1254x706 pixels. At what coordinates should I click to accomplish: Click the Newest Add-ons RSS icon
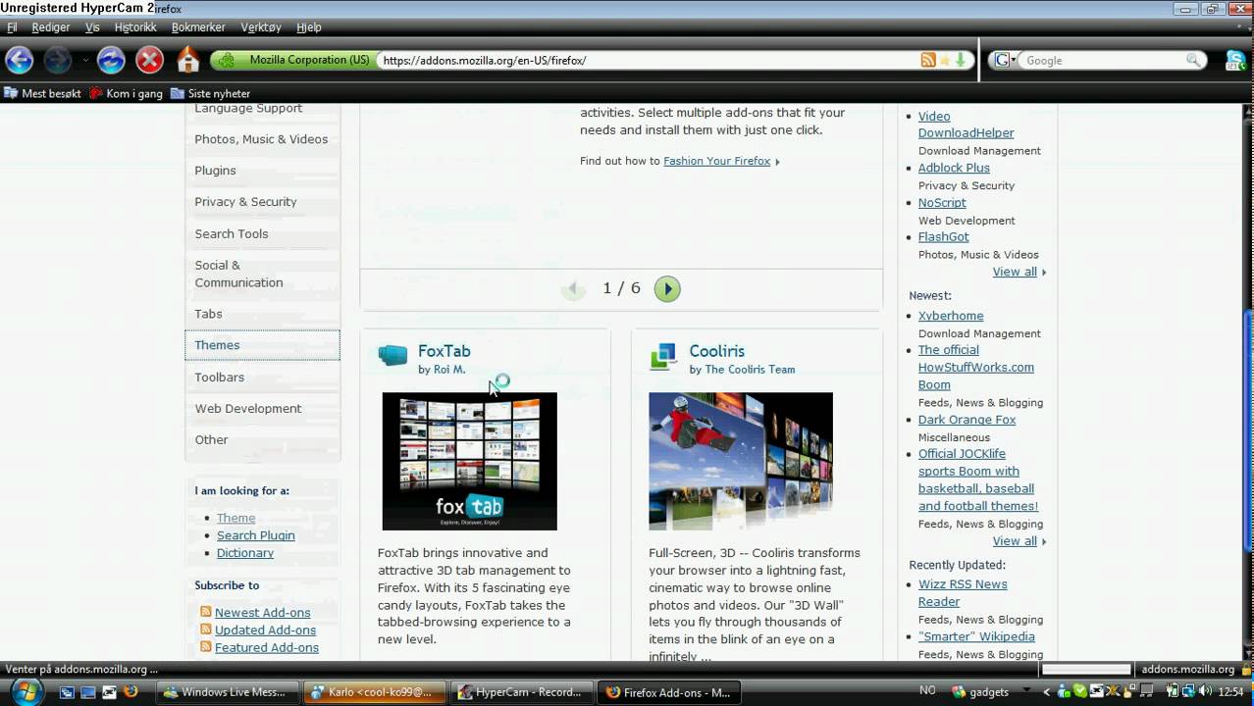206,612
